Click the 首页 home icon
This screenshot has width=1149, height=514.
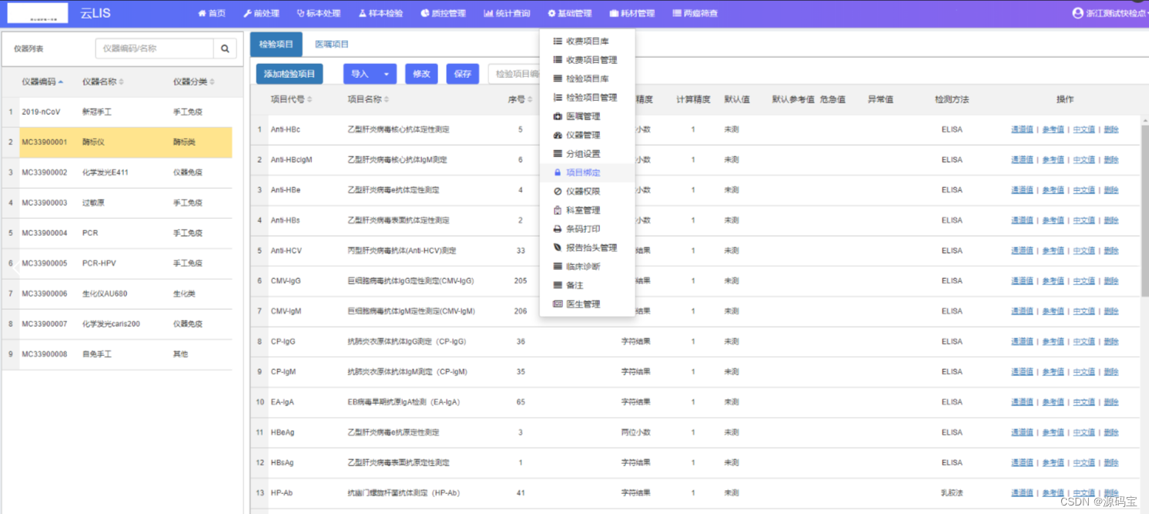203,12
